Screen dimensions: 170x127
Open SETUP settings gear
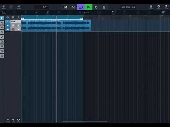click(x=159, y=7)
